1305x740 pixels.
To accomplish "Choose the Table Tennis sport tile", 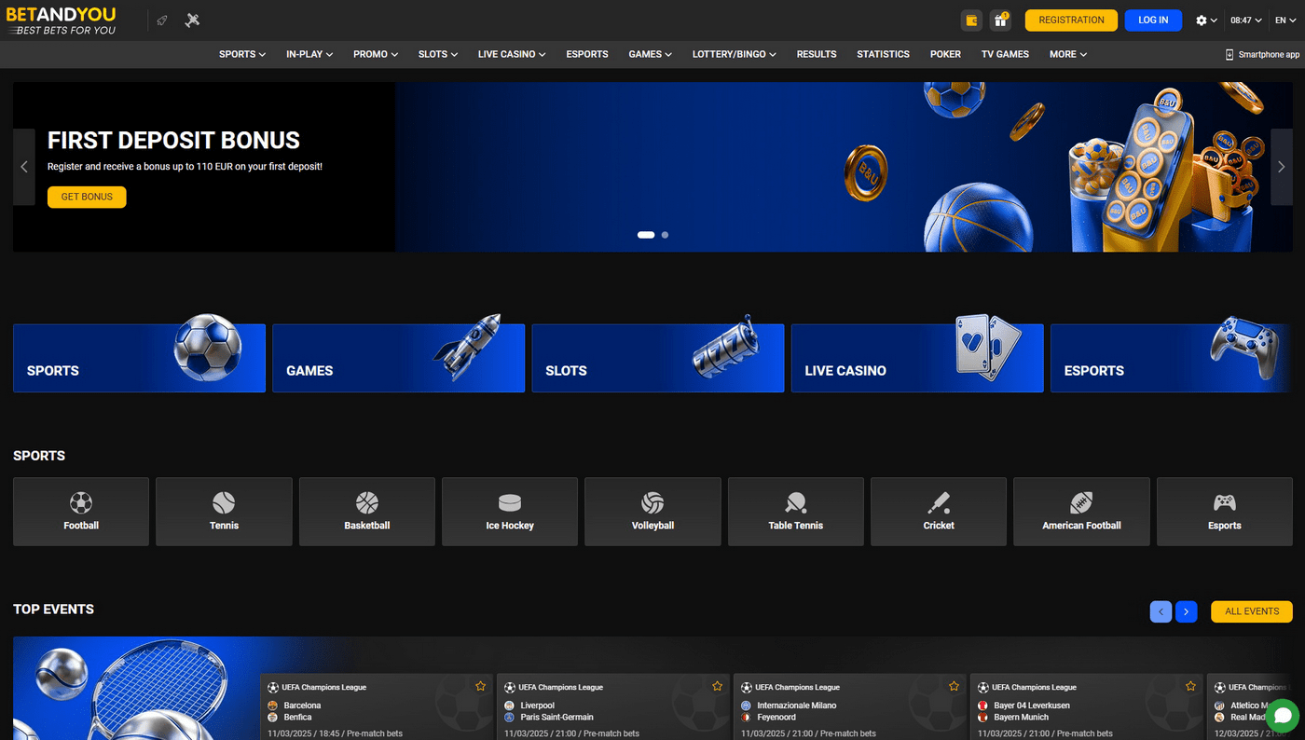I will [x=795, y=512].
